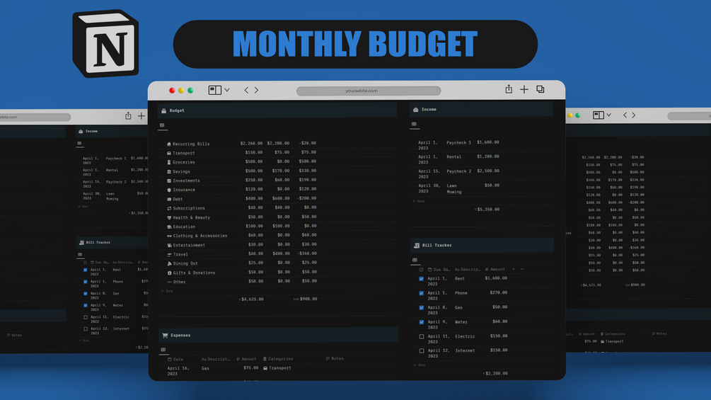The image size is (711, 400).
Task: Check the Internet bill in front window
Action: [x=421, y=351]
